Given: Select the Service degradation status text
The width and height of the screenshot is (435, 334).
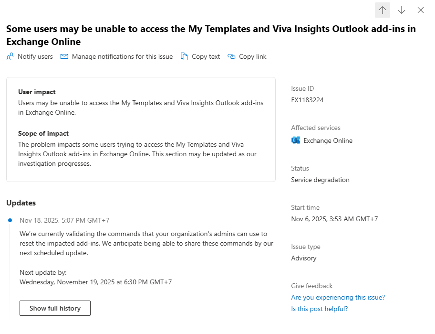Looking at the screenshot, I should click(320, 180).
